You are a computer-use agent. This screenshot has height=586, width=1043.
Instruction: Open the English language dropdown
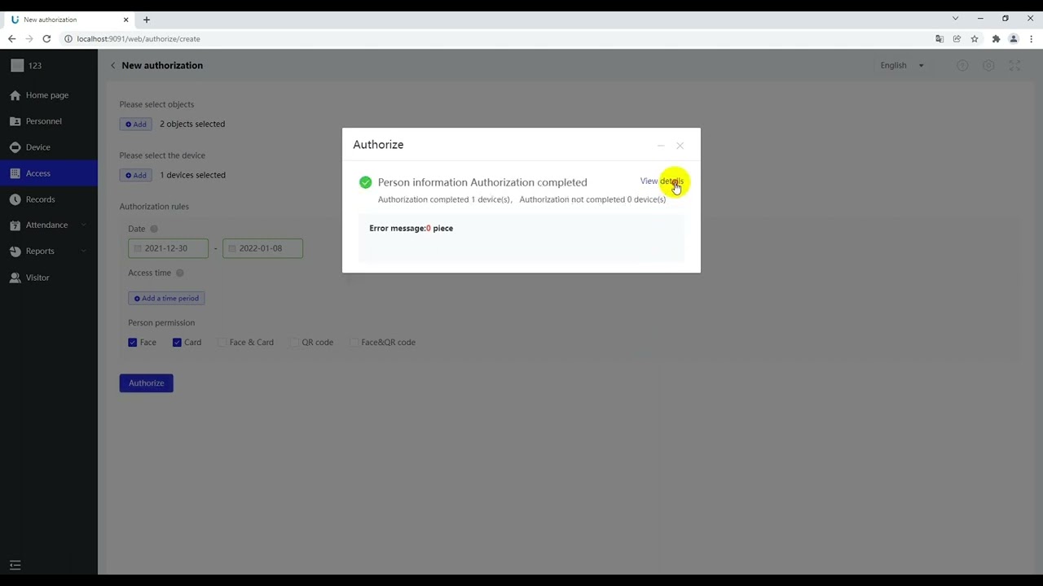pyautogui.click(x=902, y=65)
